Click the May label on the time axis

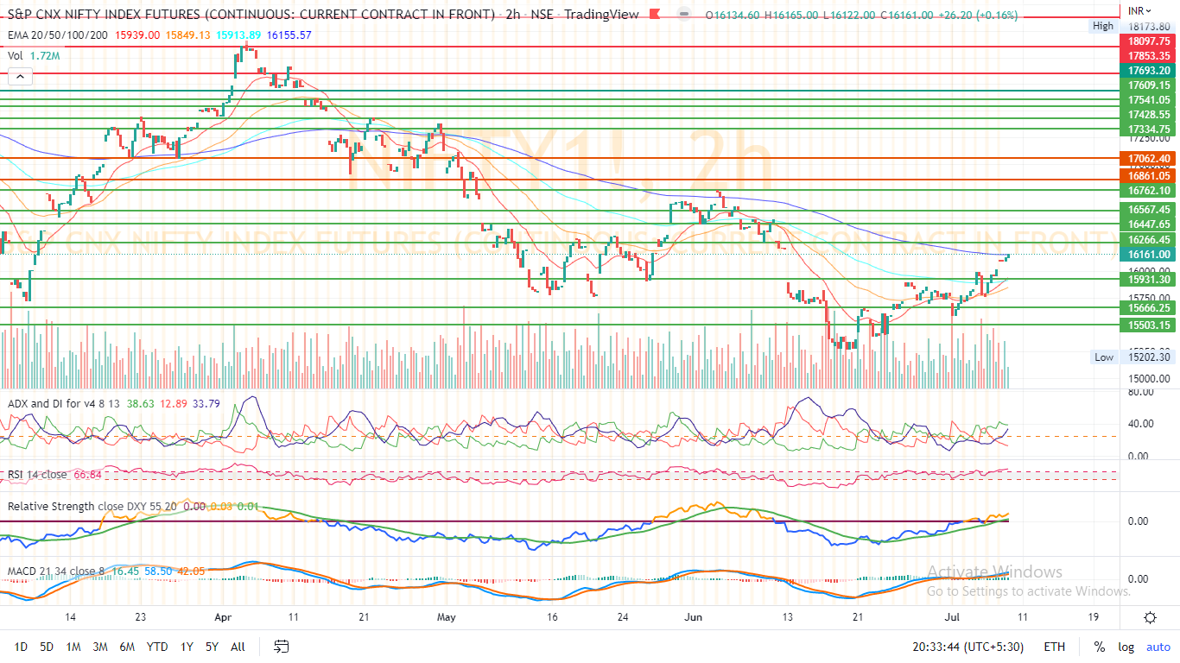click(446, 618)
